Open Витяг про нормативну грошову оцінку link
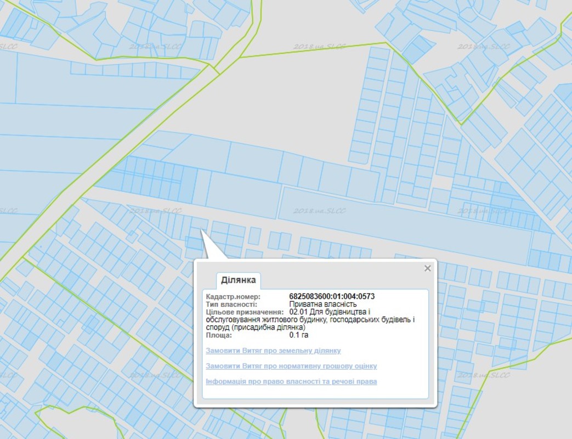This screenshot has height=439, width=572. click(x=291, y=366)
